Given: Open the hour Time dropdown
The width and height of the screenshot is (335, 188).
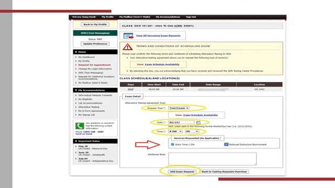Looking at the screenshot, I should pos(175,132).
